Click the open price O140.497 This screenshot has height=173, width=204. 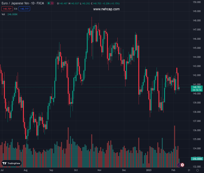click(62, 3)
